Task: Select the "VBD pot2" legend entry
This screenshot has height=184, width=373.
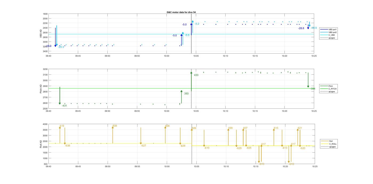Action: [x=333, y=32]
